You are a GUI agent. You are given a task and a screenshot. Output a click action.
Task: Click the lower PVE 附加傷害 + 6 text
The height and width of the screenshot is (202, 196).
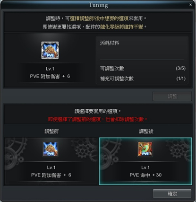(x=51, y=175)
